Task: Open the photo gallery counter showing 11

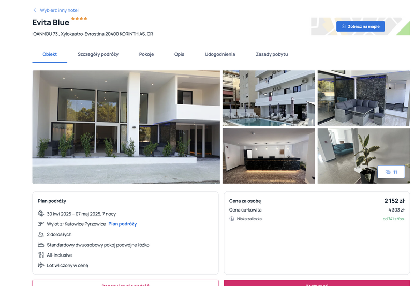Action: click(x=391, y=172)
